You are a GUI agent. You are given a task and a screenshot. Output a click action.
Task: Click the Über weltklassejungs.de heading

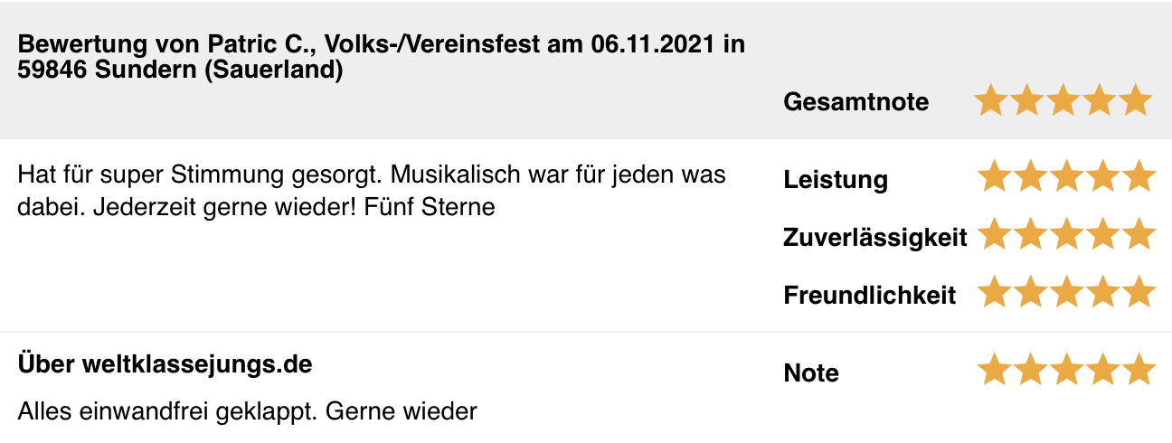click(x=165, y=365)
